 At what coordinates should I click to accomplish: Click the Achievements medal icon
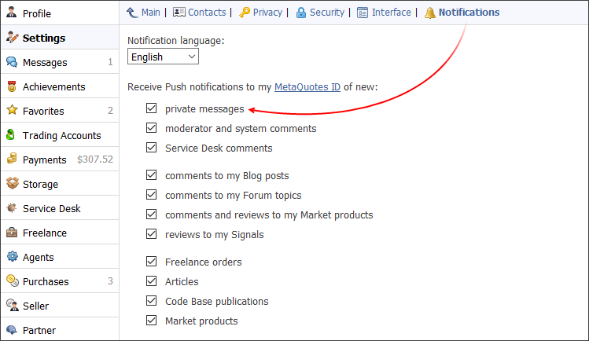12,87
